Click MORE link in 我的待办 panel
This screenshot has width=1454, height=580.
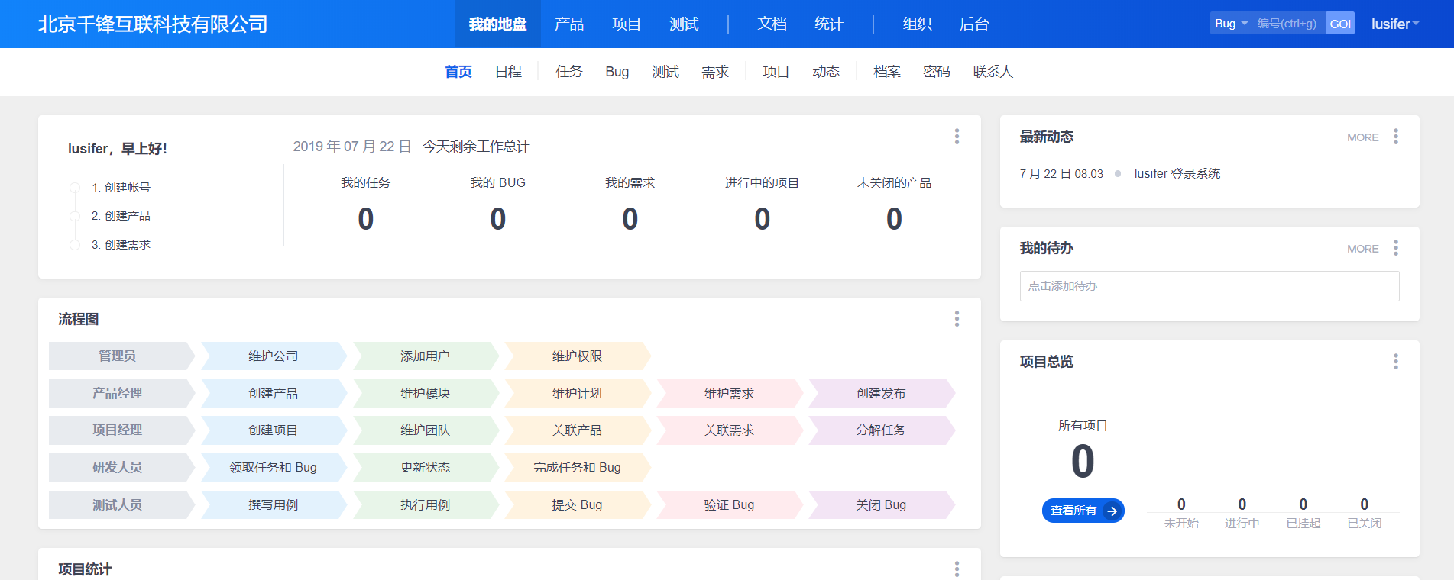[x=1362, y=249]
